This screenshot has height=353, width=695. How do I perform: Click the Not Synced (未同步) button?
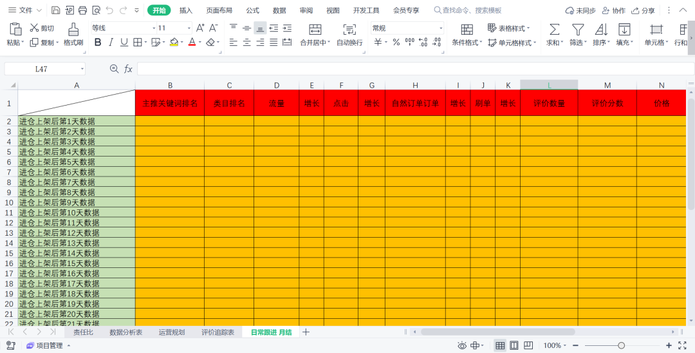click(x=580, y=10)
